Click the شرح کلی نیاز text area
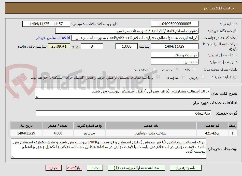The image size is (242, 176). pyautogui.click(x=122, y=93)
